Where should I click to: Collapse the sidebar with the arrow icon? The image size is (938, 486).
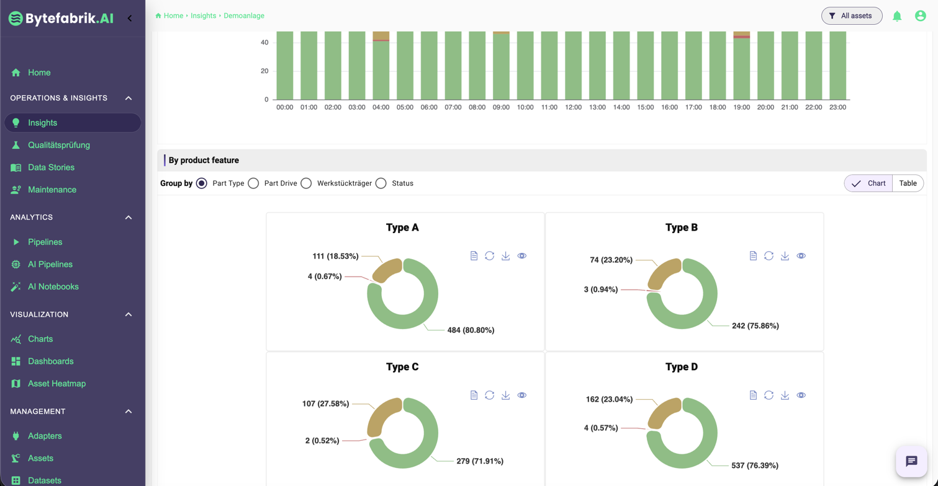click(x=130, y=18)
